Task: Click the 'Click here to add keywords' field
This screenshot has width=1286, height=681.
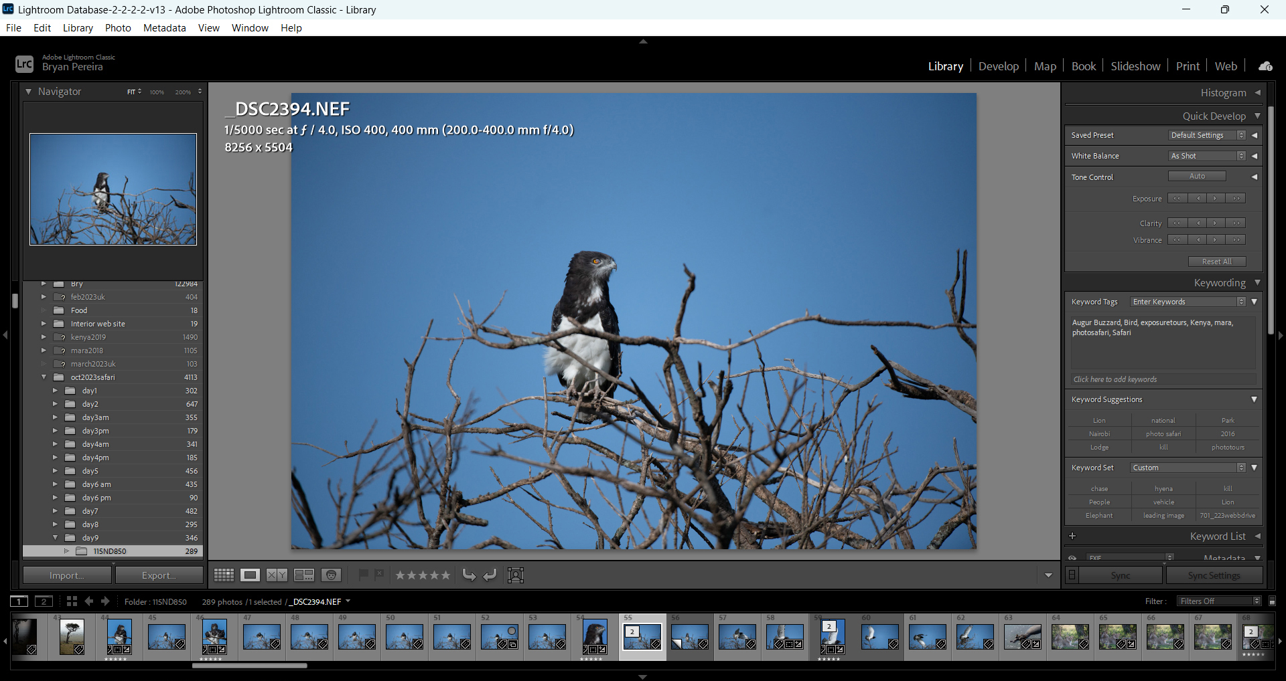Action: coord(1162,379)
